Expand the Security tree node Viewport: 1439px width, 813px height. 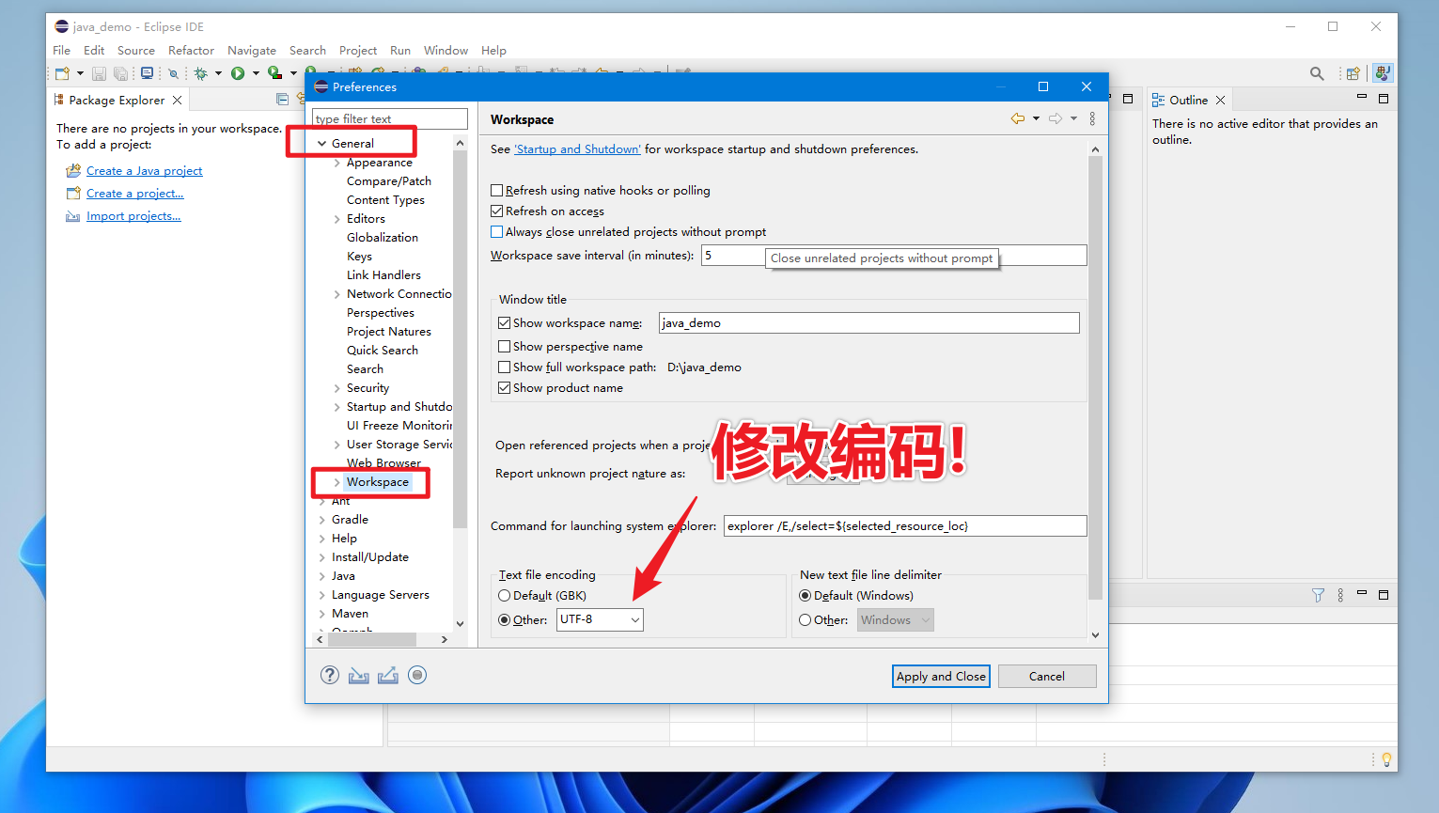tap(337, 388)
